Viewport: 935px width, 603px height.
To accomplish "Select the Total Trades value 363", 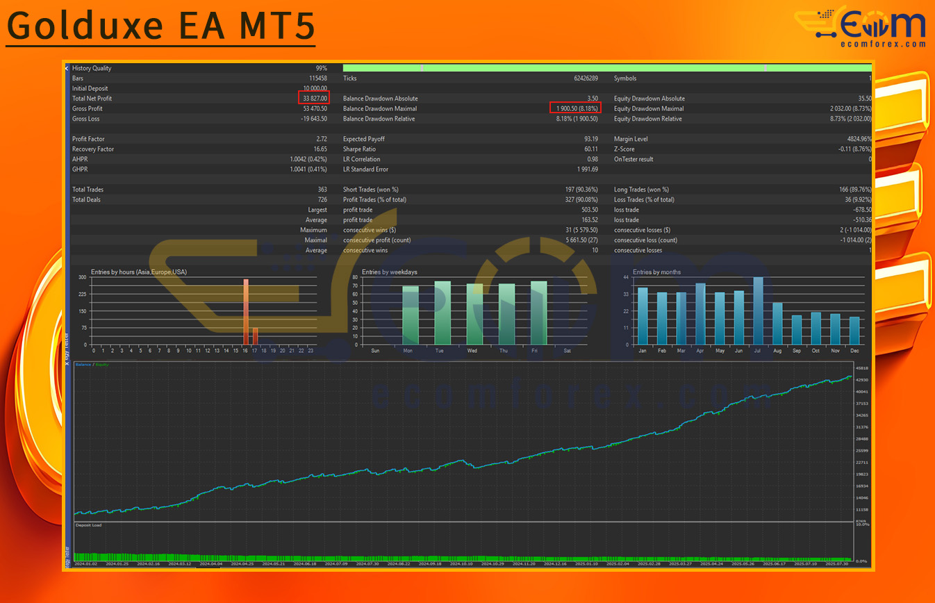I will click(322, 190).
